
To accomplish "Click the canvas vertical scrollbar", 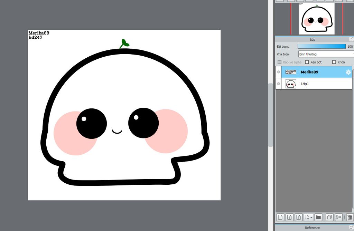I will pyautogui.click(x=270, y=115).
